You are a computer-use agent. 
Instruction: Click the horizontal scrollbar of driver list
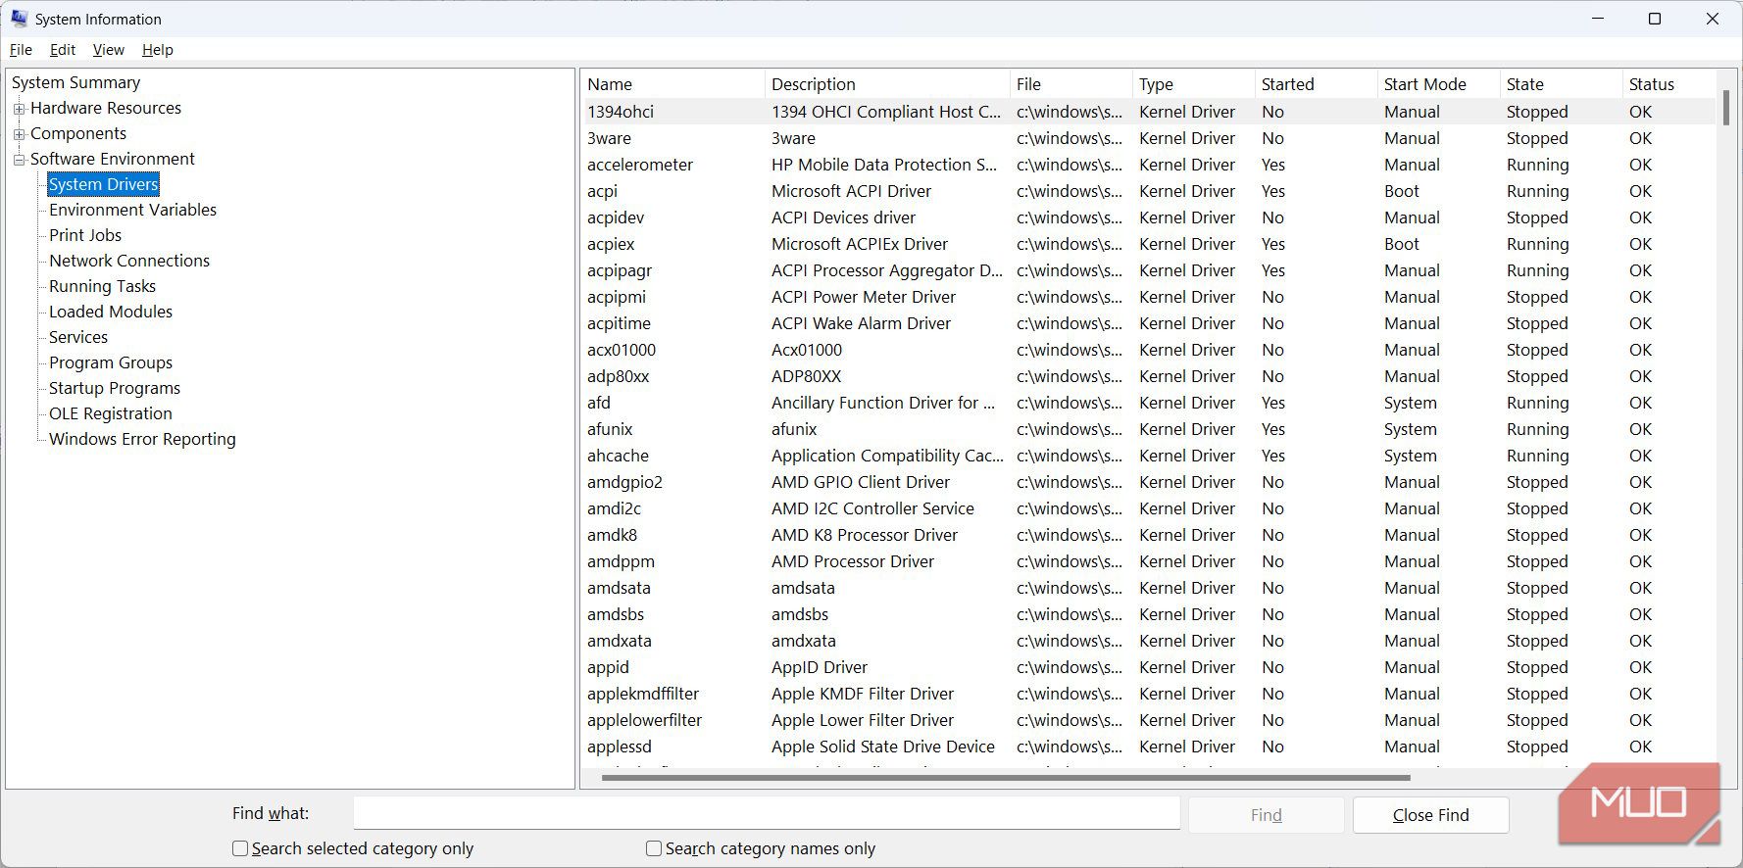click(x=1006, y=778)
